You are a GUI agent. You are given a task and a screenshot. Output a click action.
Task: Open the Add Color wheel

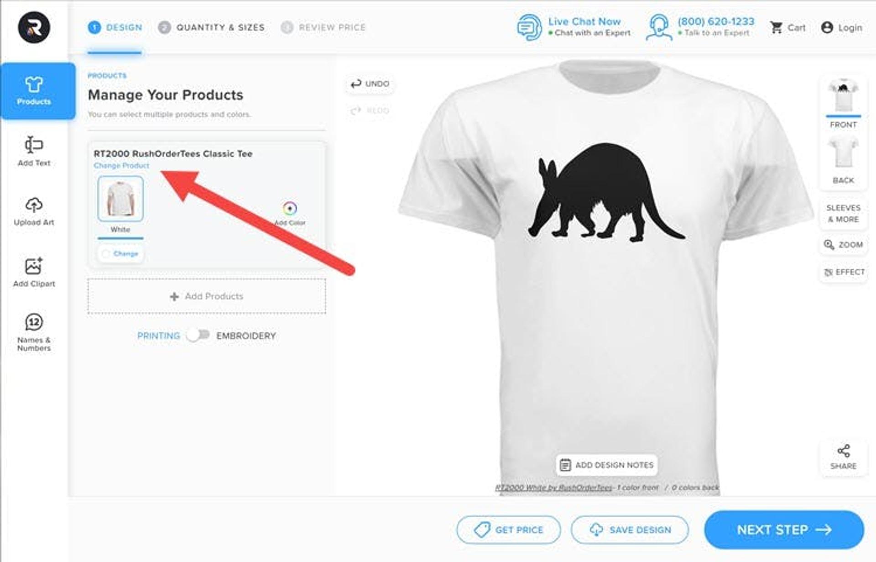click(290, 209)
